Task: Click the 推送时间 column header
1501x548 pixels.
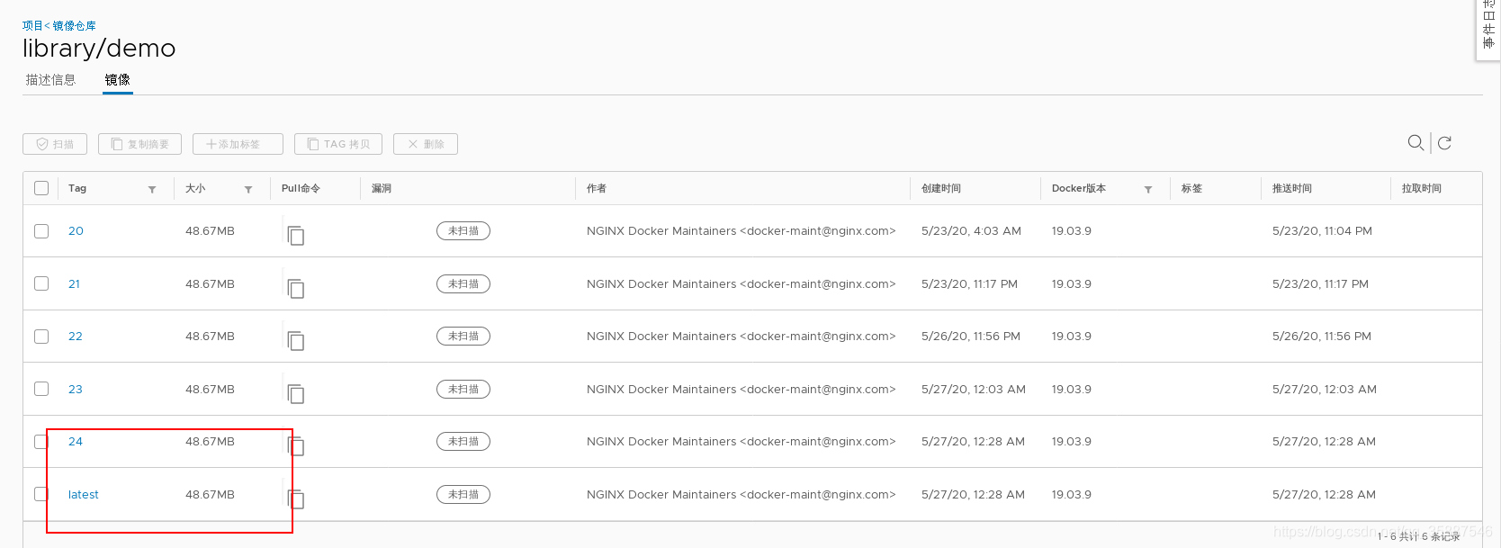Action: point(1292,188)
